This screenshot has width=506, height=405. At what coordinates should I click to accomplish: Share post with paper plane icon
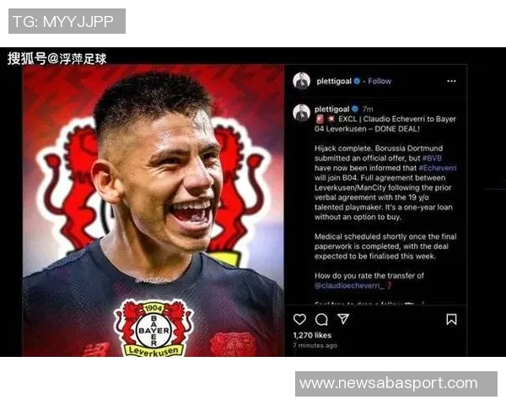pyautogui.click(x=343, y=319)
